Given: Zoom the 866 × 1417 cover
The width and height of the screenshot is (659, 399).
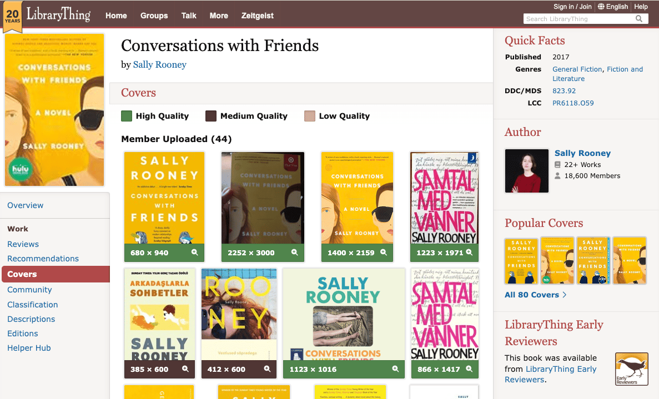Looking at the screenshot, I should 469,369.
